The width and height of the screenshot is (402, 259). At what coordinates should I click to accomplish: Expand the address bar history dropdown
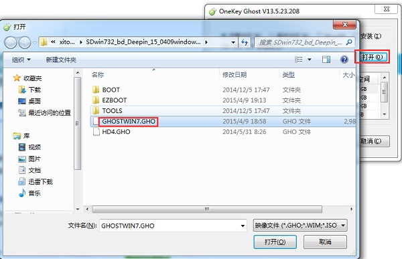coord(233,42)
